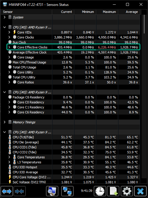Click the CPU (Tctl/Tdie) thermometer icon
The width and height of the screenshot is (148, 198).
coord(10,137)
